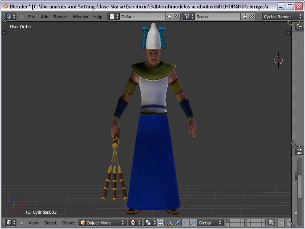
Task: Maximize the Blender window
Action: (x=290, y=6)
